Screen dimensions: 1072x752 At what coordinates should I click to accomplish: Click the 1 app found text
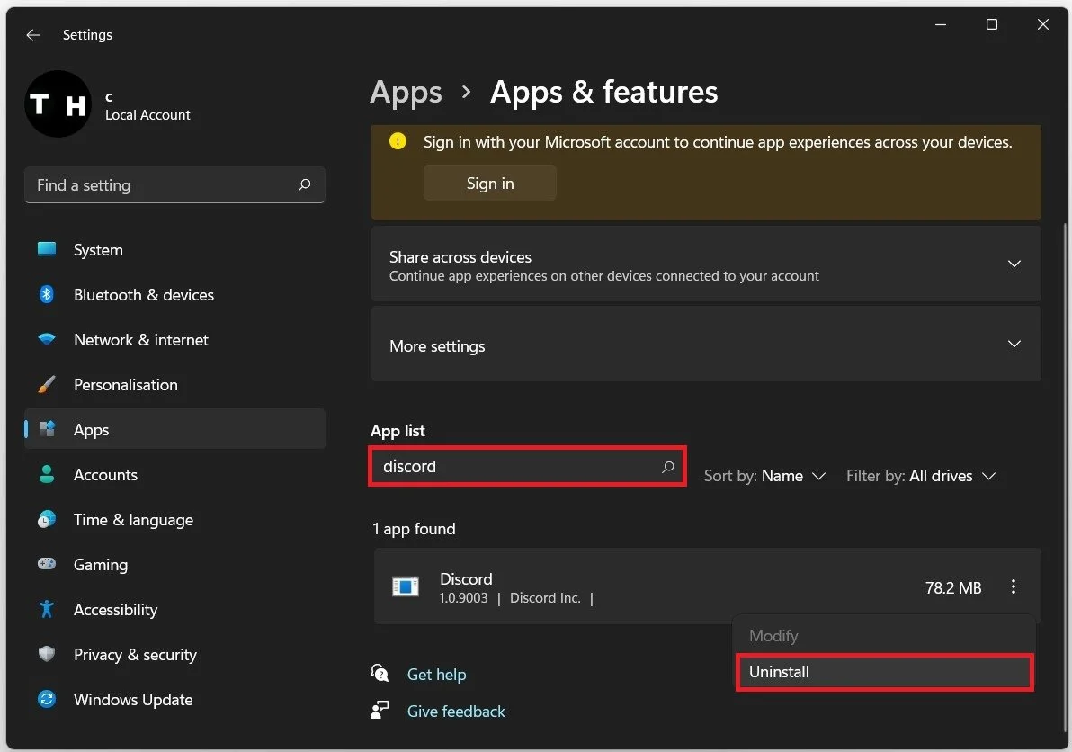(x=414, y=528)
